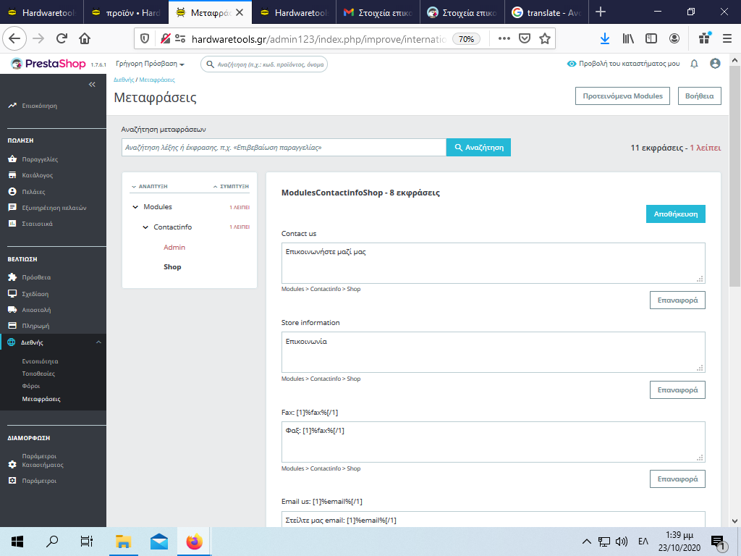Viewport: 741px width, 556px height.
Task: Select Shop in translations tree
Action: point(172,267)
